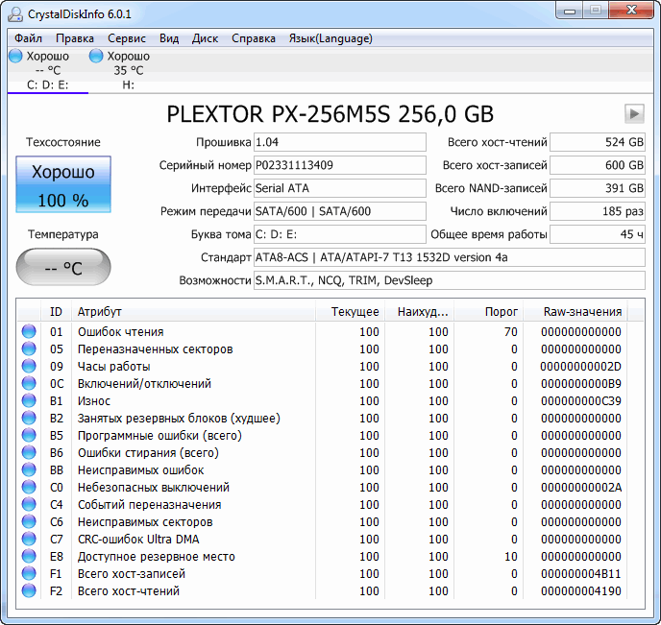This screenshot has width=661, height=625.
Task: Open the Сервис menu
Action: [x=127, y=38]
